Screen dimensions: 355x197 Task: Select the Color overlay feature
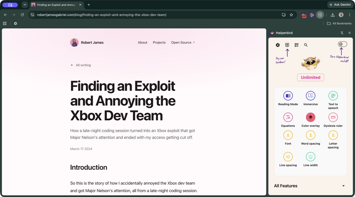311,117
